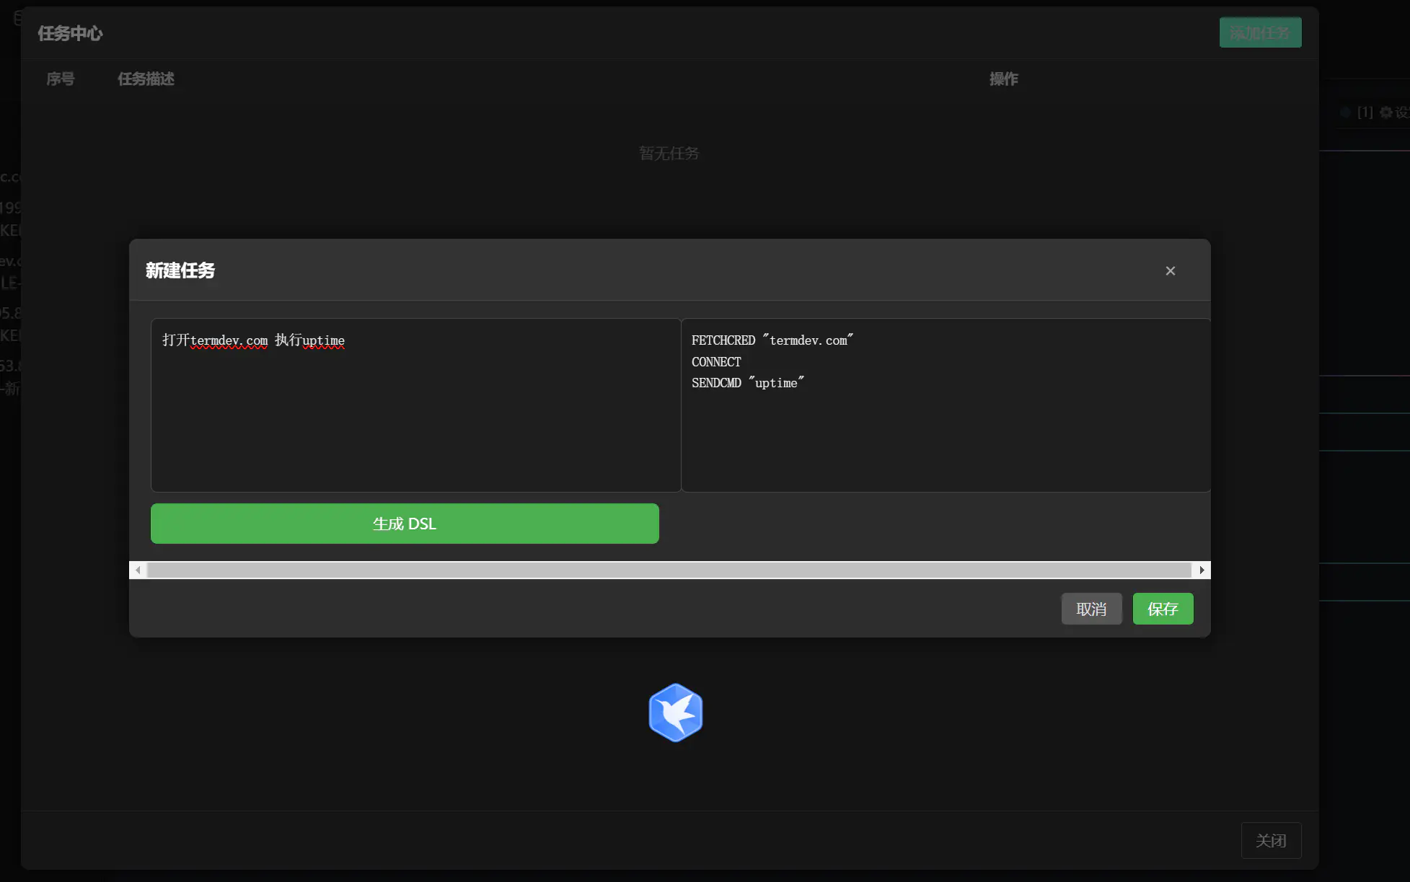Click into the generated DSL output area
Viewport: 1410px width, 882px height.
pyautogui.click(x=945, y=440)
